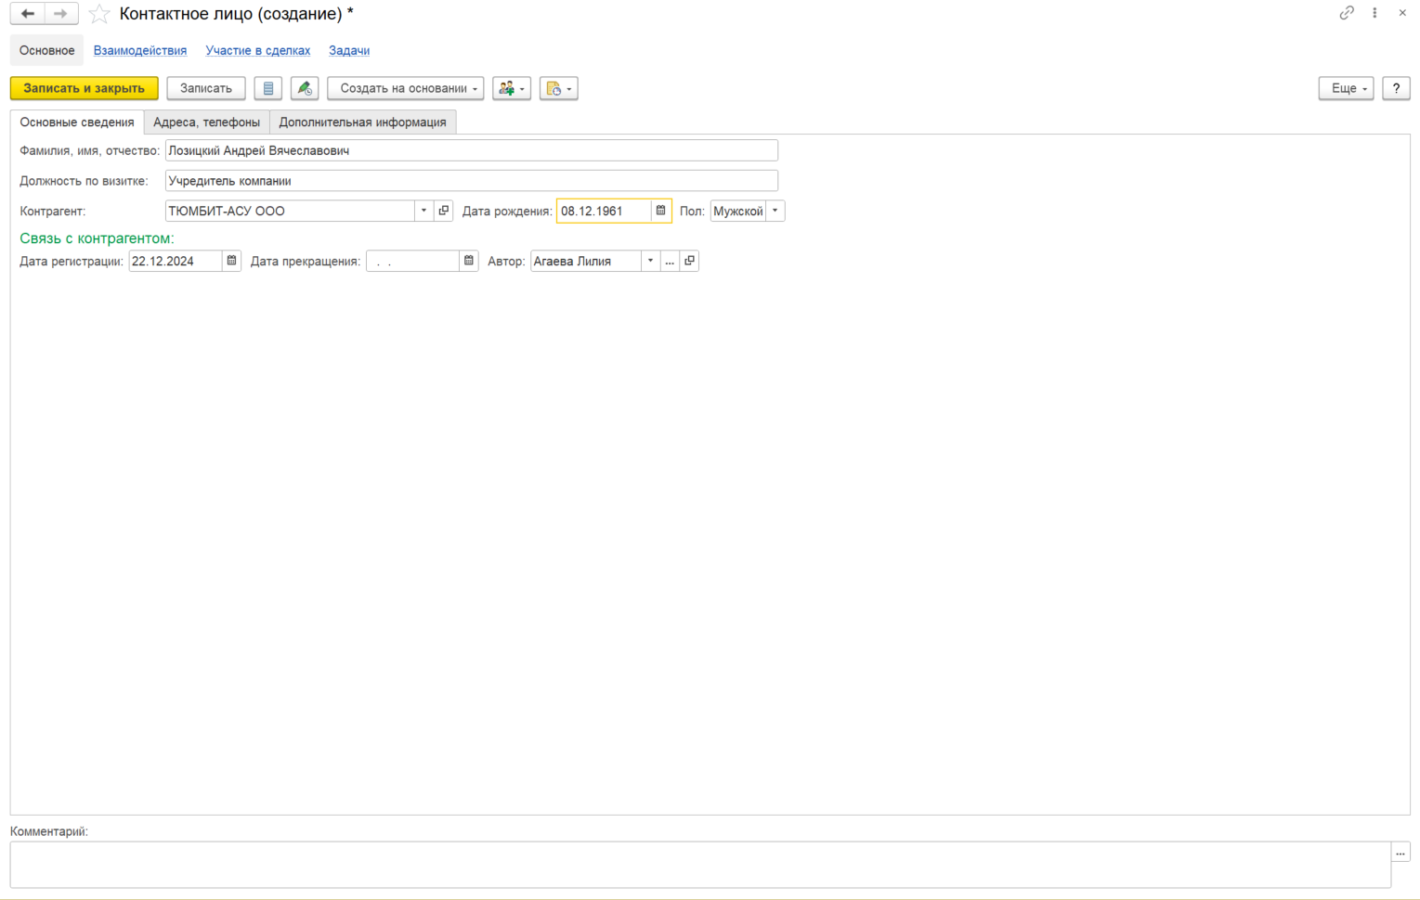The height and width of the screenshot is (900, 1420).
Task: Click inside the Комментарий text box
Action: pyautogui.click(x=700, y=865)
